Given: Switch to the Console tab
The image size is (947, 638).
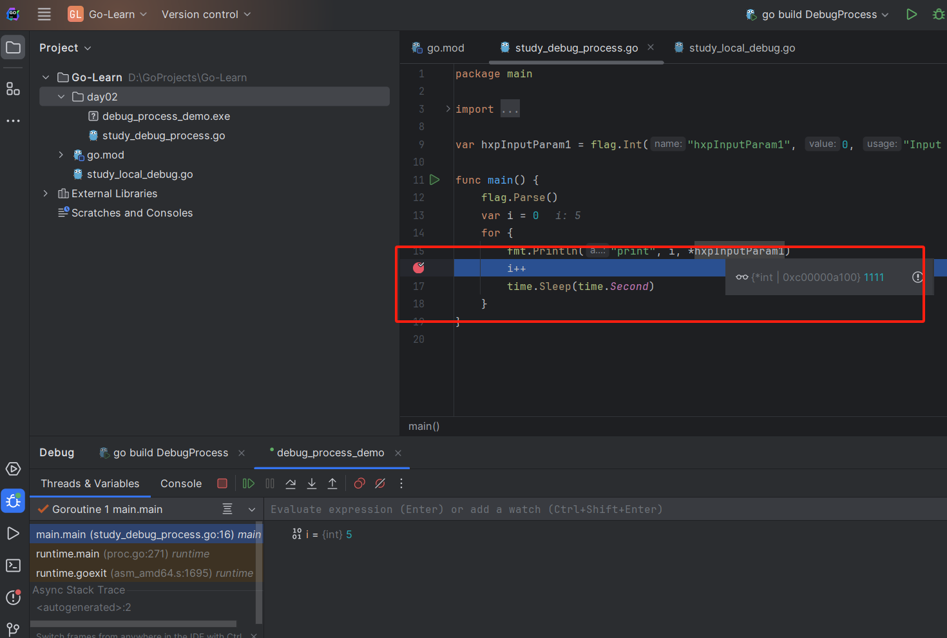Looking at the screenshot, I should click(x=181, y=483).
